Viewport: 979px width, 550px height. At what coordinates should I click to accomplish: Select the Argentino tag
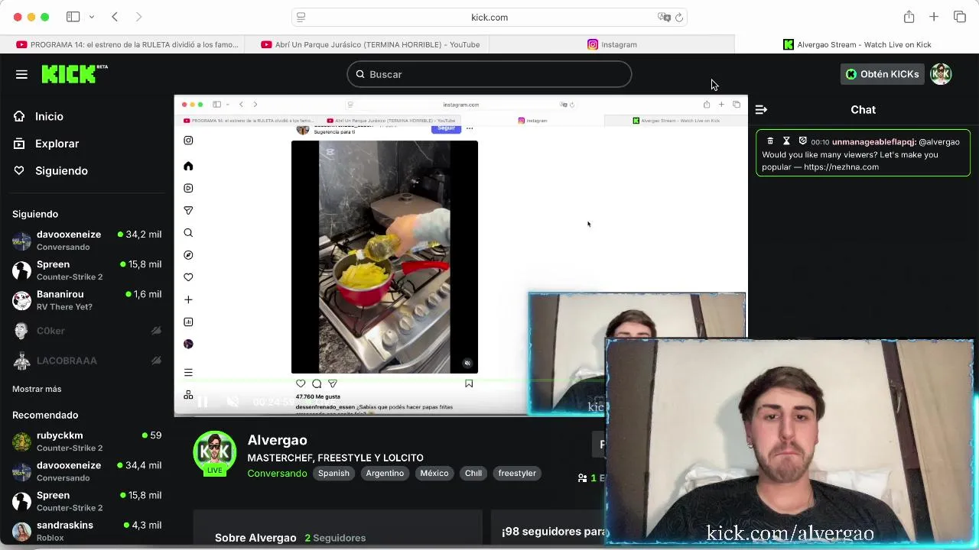[385, 473]
